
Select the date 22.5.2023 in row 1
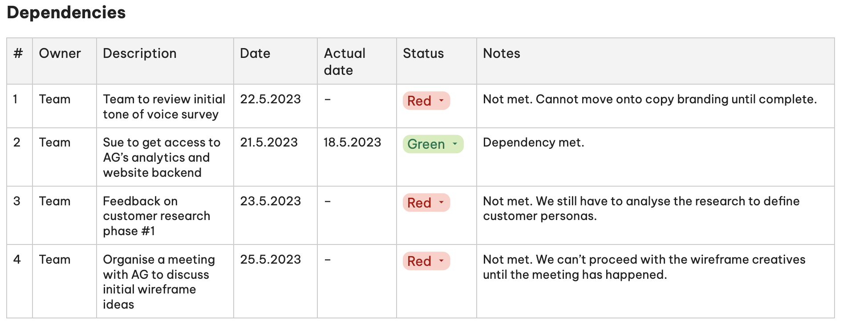tap(270, 99)
